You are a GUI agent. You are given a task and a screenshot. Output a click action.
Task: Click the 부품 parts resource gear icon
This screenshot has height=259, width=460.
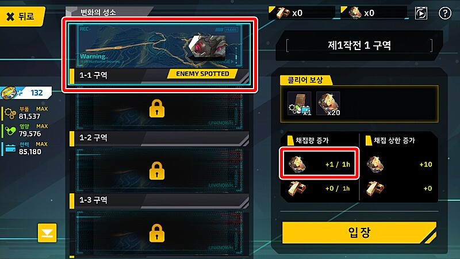(x=10, y=113)
